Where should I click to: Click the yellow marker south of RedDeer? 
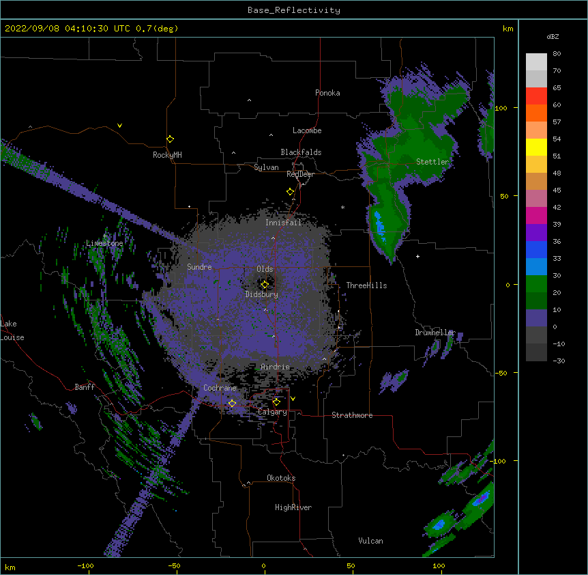tap(291, 192)
